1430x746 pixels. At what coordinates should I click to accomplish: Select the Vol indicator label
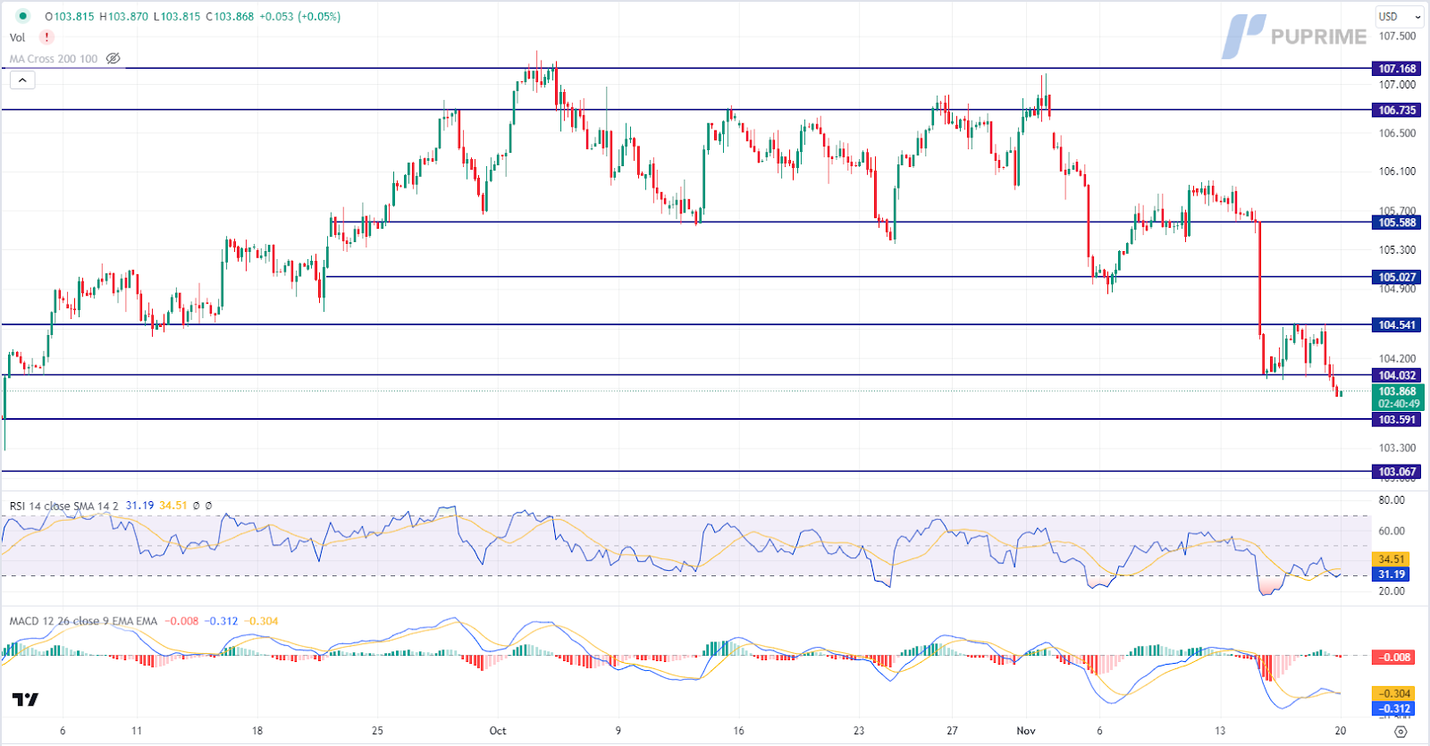(17, 38)
